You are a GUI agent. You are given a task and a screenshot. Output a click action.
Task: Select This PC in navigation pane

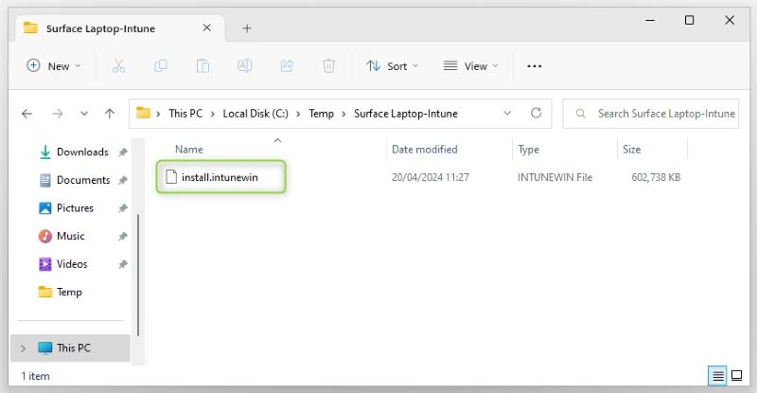click(x=70, y=348)
